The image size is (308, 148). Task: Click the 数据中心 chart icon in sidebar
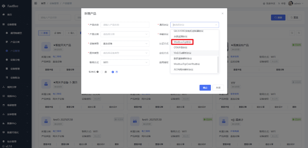(x=3, y=123)
